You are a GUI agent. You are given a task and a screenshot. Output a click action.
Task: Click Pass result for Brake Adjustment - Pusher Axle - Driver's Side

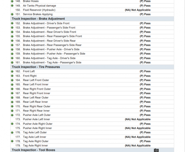coord(145,49)
